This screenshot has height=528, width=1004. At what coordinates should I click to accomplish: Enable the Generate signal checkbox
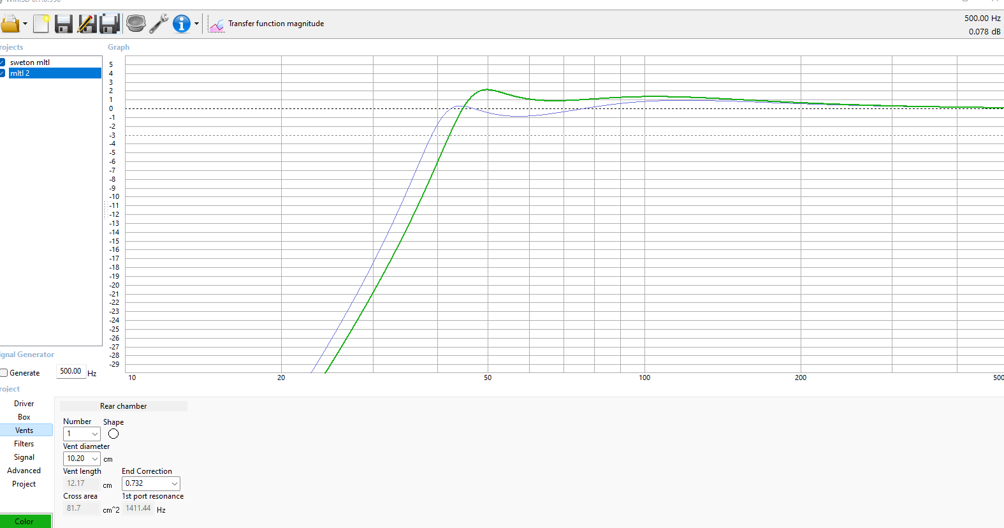click(4, 373)
